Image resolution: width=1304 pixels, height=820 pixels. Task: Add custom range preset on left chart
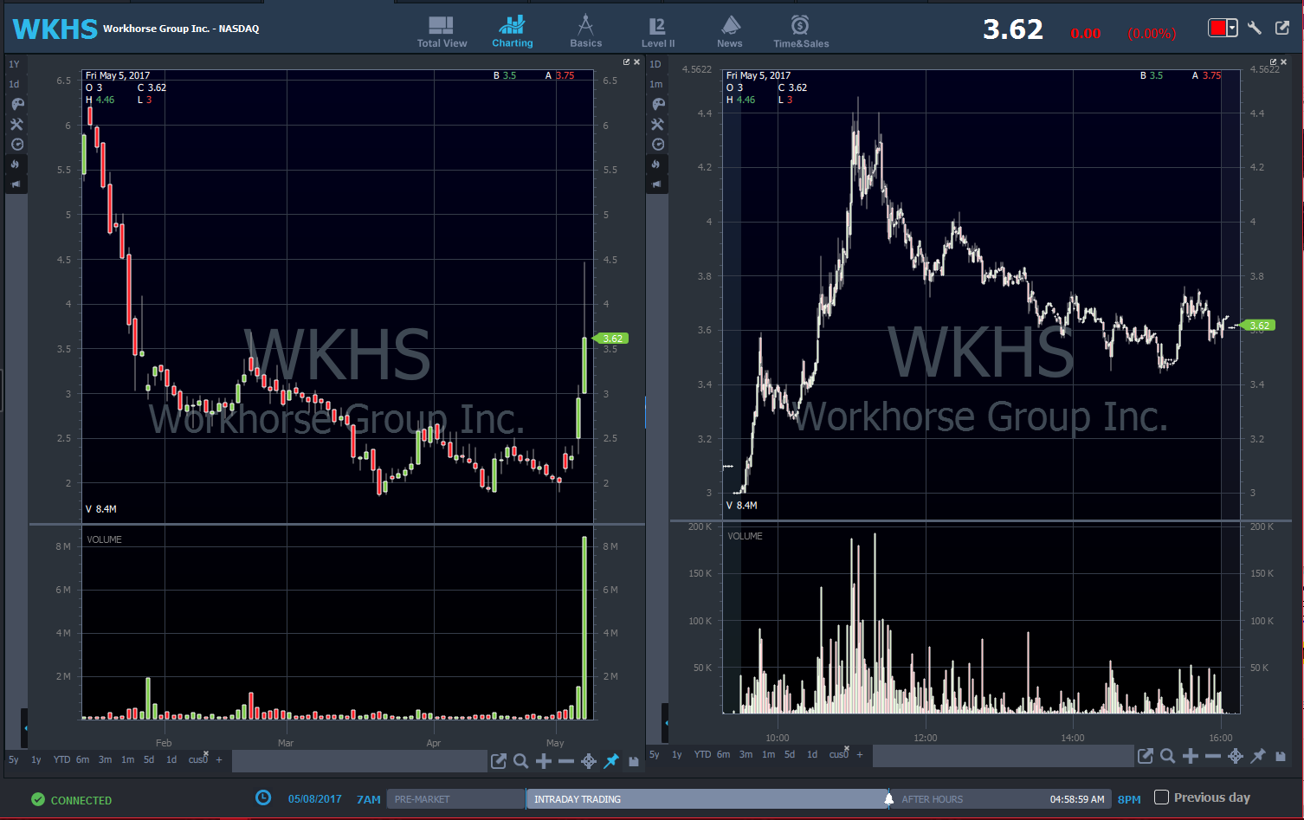click(219, 759)
